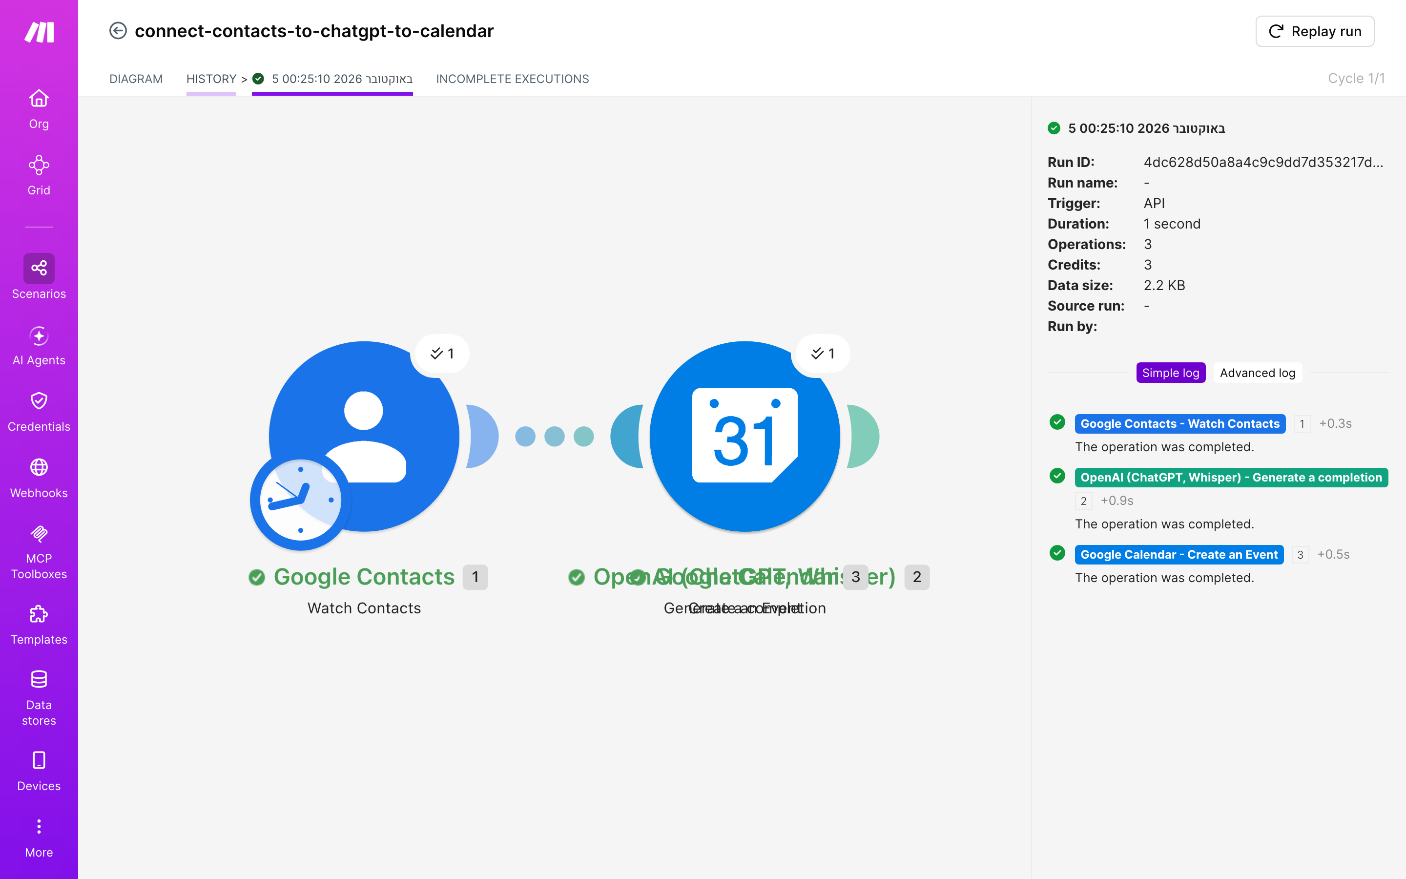Switch to the DIAGRAM tab
This screenshot has height=879, width=1406.
pyautogui.click(x=136, y=79)
